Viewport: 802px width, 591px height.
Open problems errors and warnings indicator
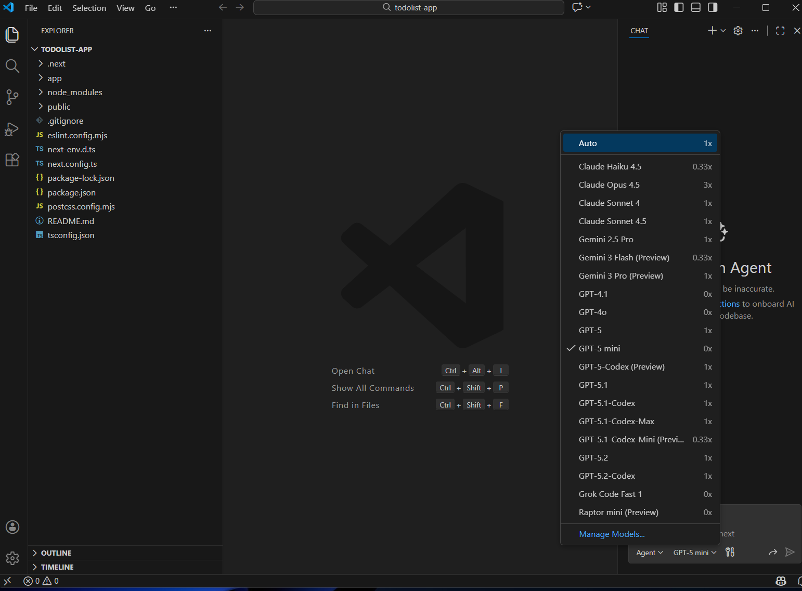pos(41,581)
